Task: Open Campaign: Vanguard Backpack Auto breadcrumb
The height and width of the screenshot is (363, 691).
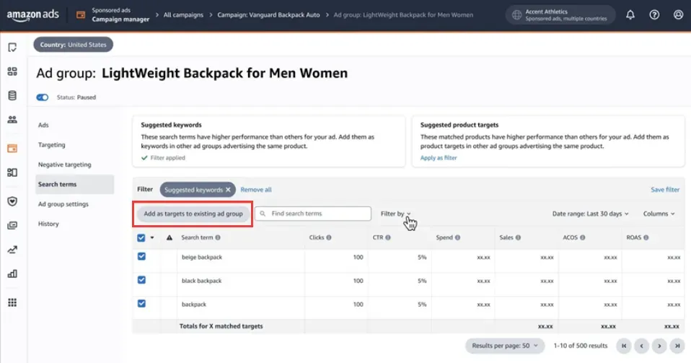Action: click(x=268, y=15)
